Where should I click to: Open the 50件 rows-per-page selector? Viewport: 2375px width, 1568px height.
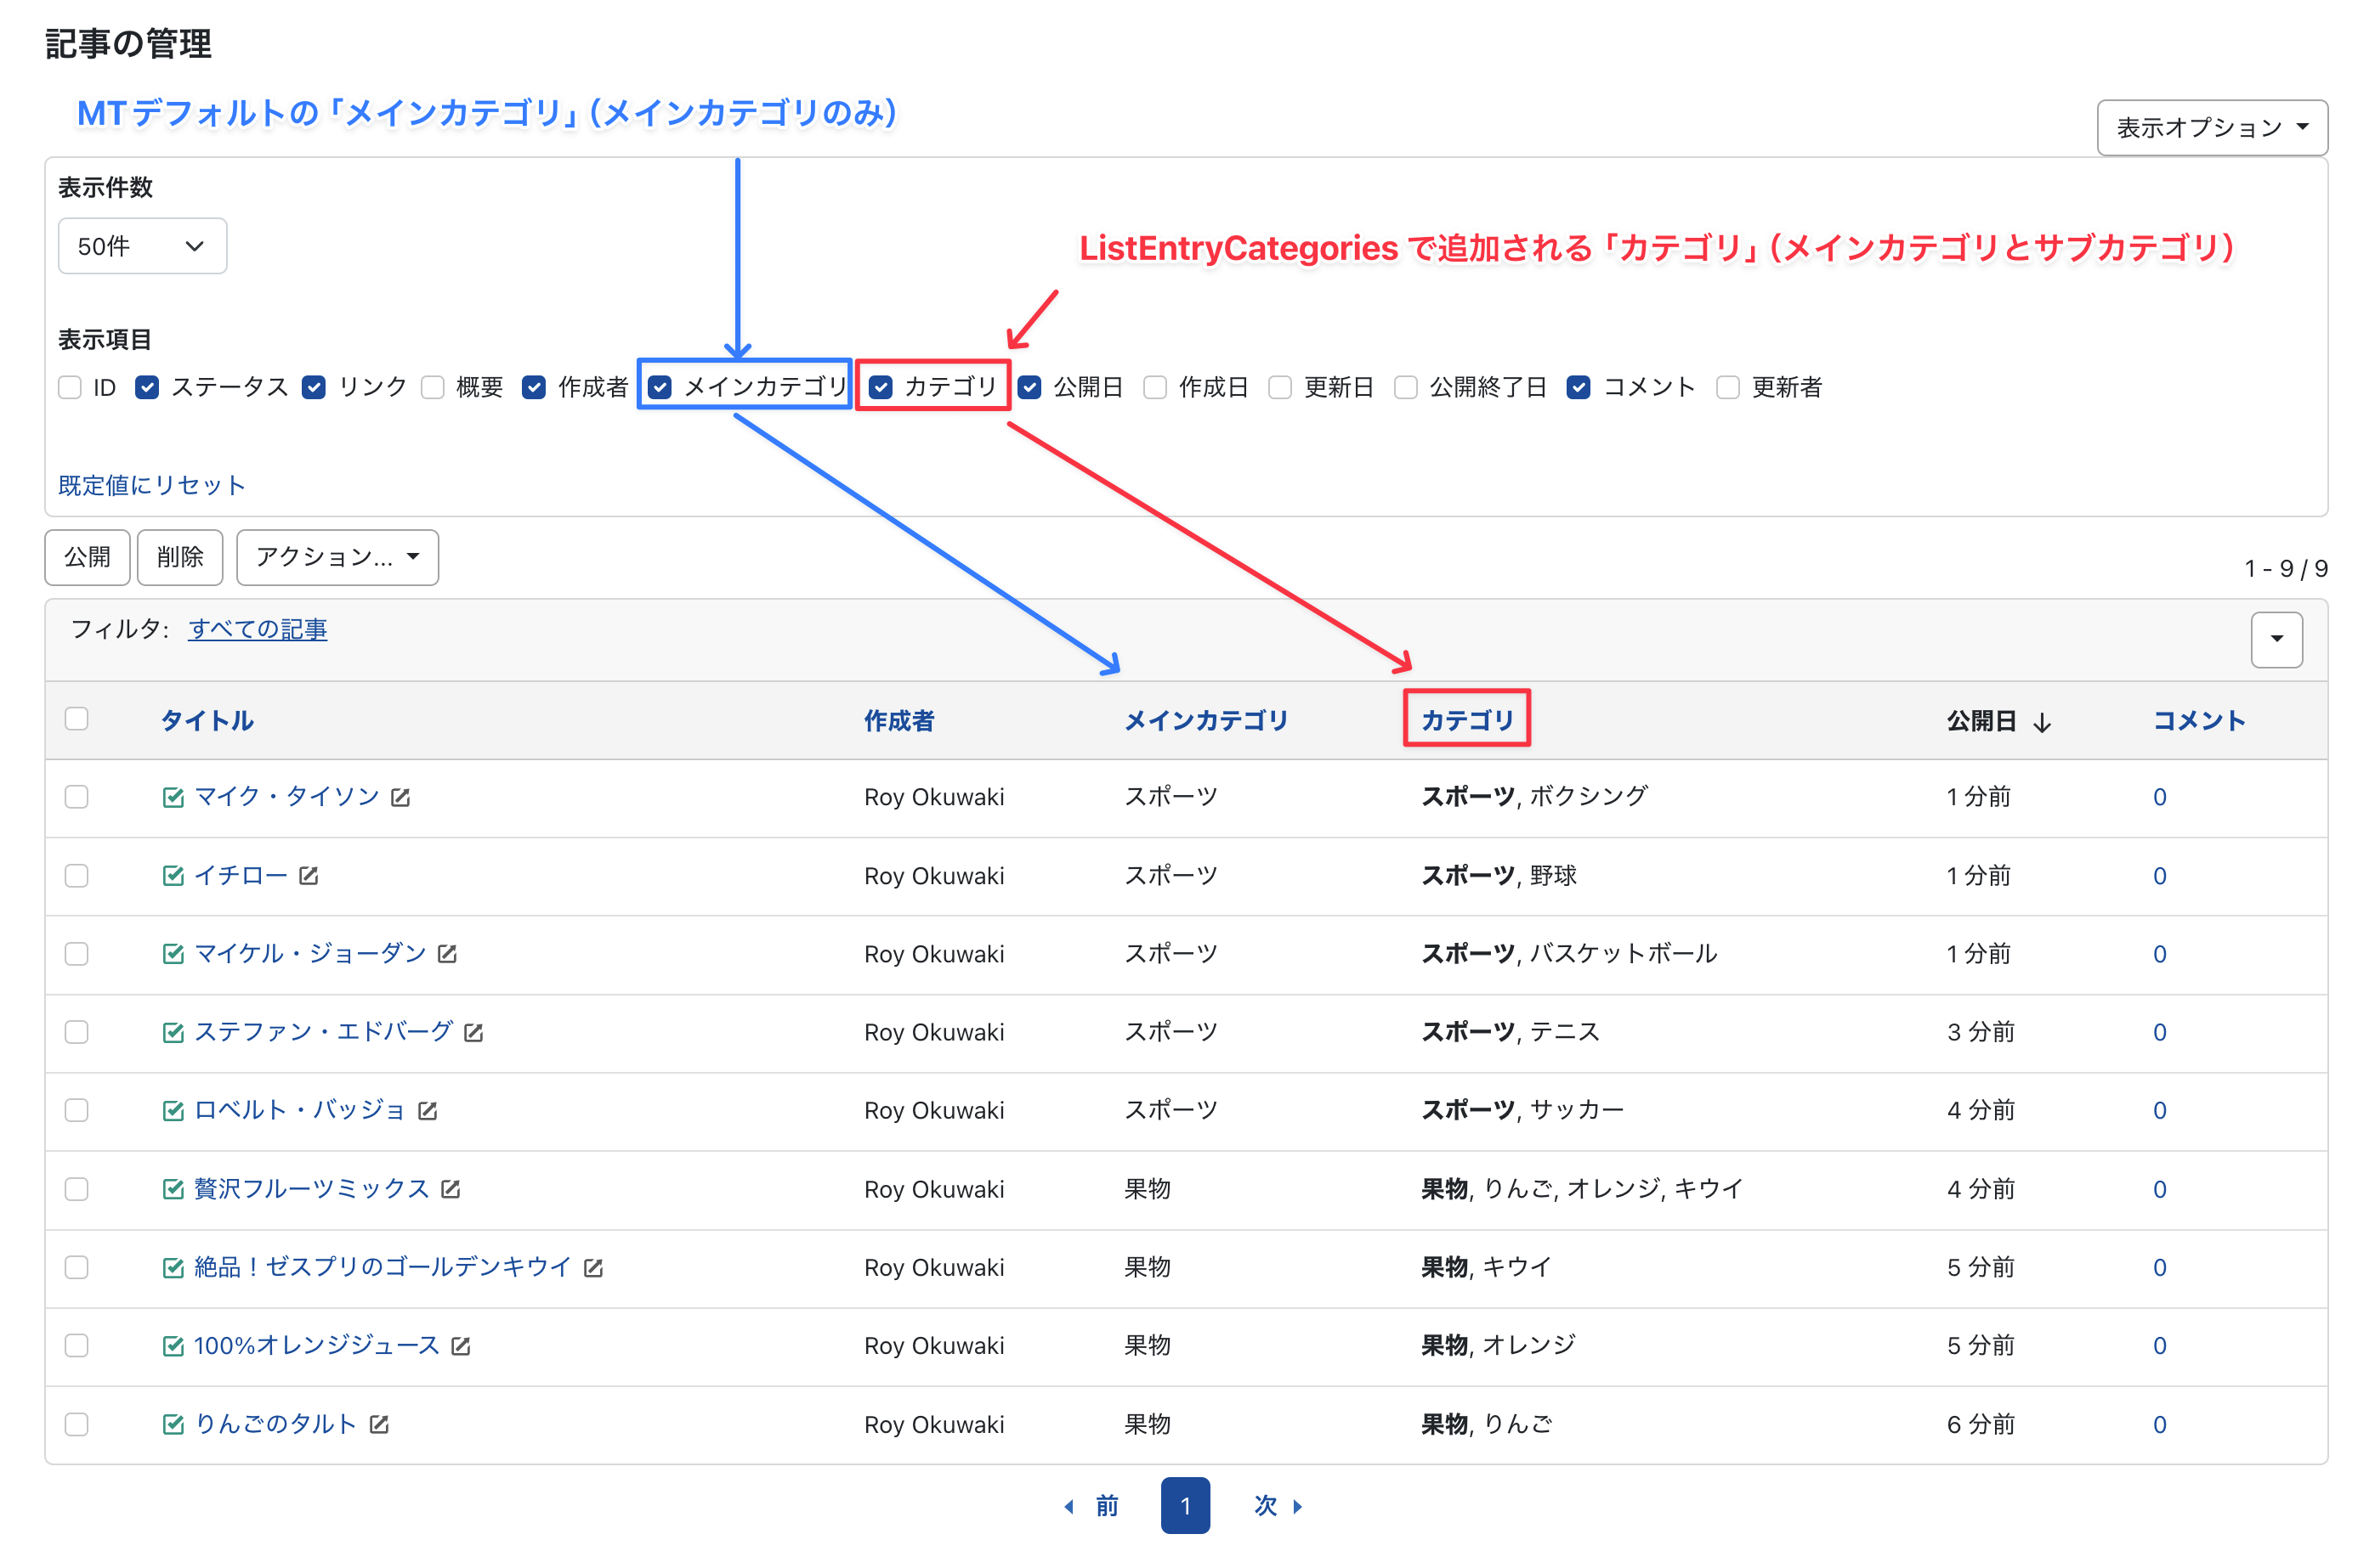click(142, 246)
